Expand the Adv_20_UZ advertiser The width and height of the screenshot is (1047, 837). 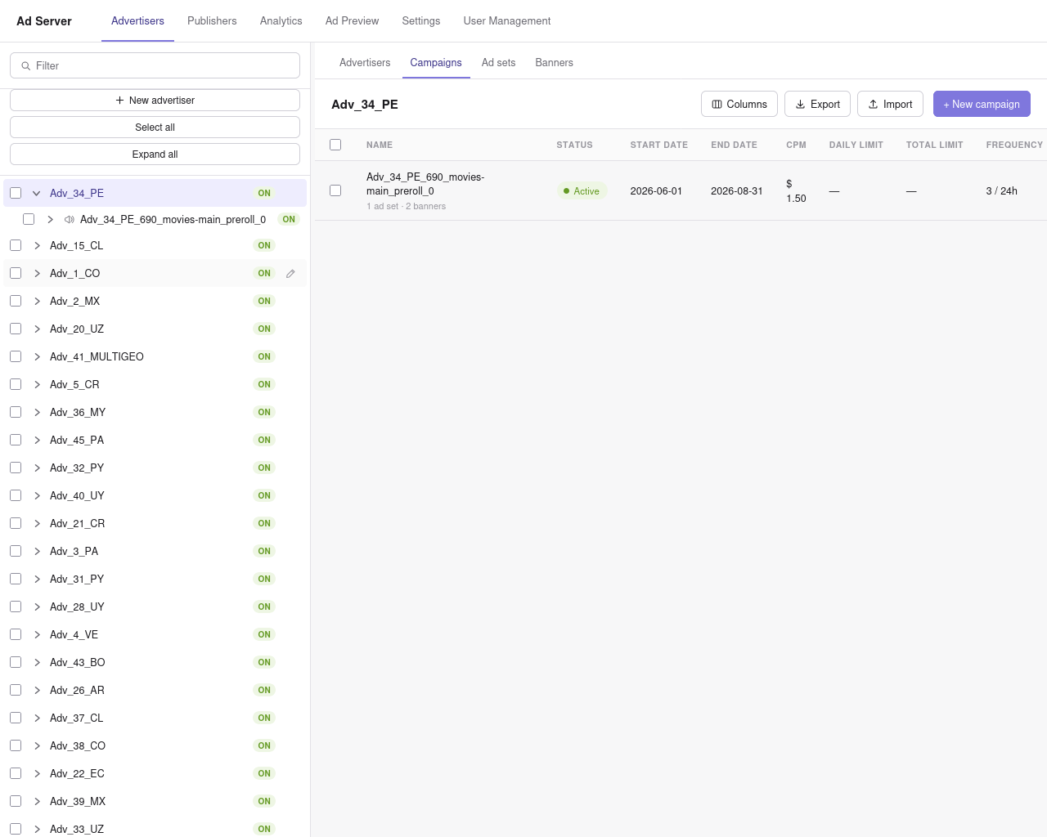[x=37, y=329]
